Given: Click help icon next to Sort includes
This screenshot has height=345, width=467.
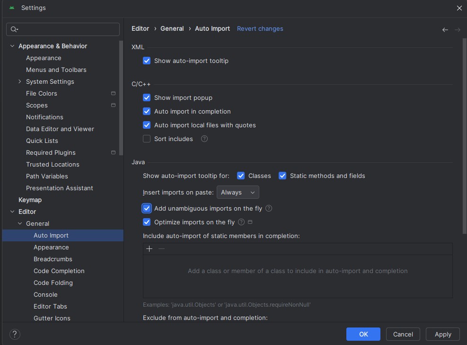Looking at the screenshot, I should 204,139.
